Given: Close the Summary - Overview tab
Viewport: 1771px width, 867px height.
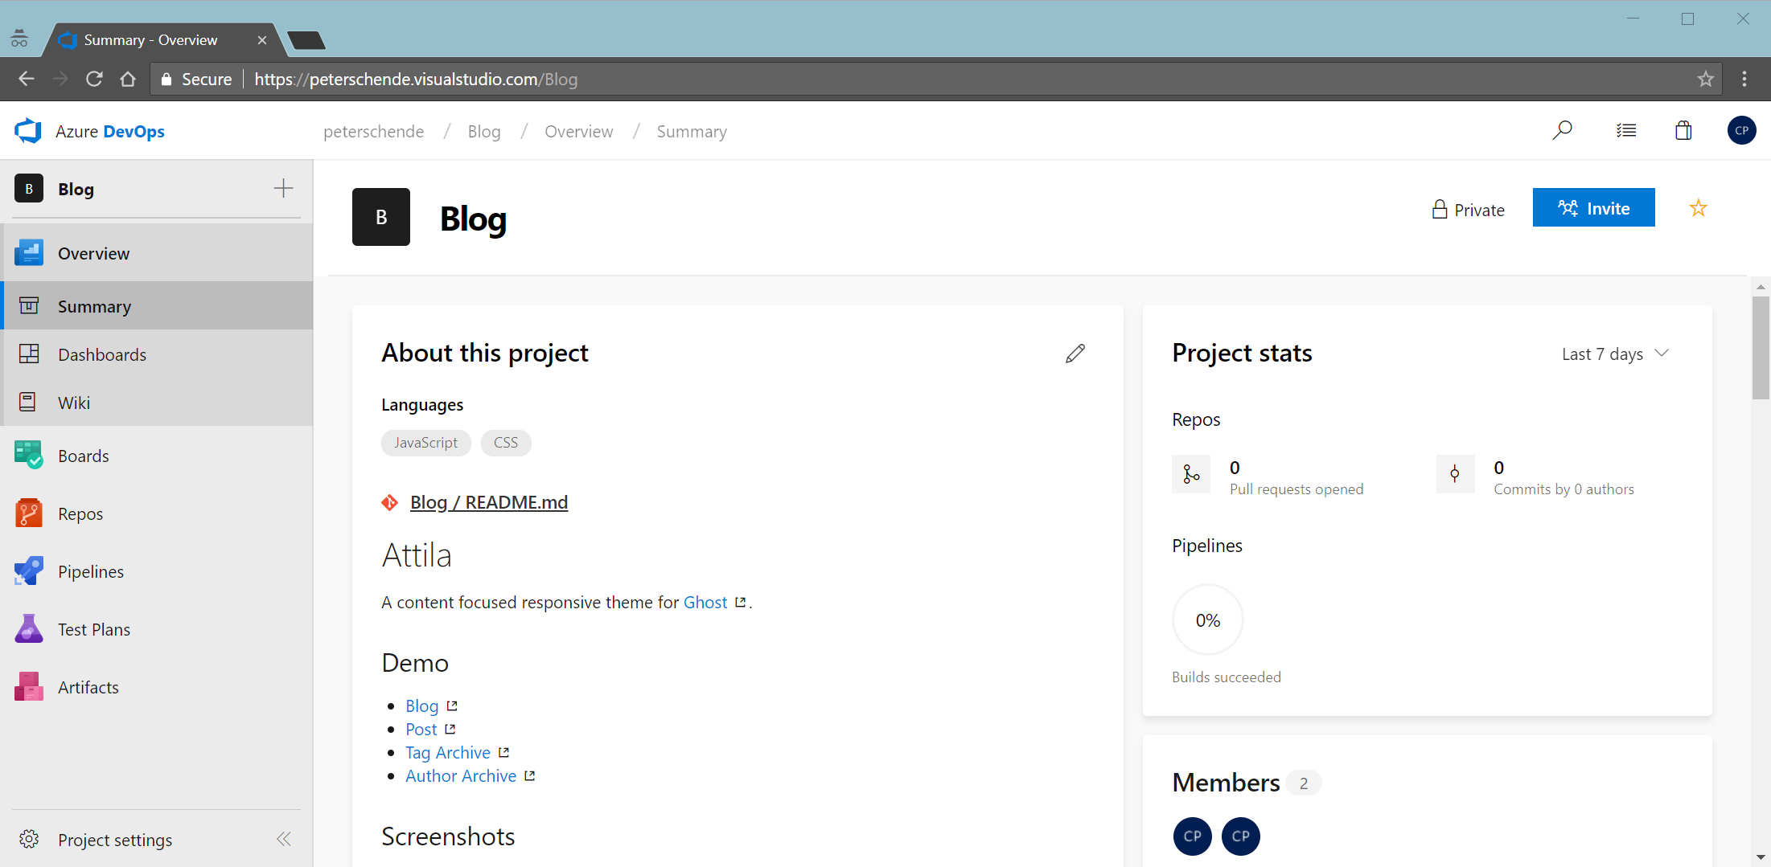Looking at the screenshot, I should pyautogui.click(x=261, y=39).
